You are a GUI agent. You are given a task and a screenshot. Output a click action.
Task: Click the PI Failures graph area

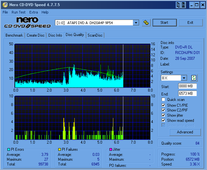click(82, 118)
